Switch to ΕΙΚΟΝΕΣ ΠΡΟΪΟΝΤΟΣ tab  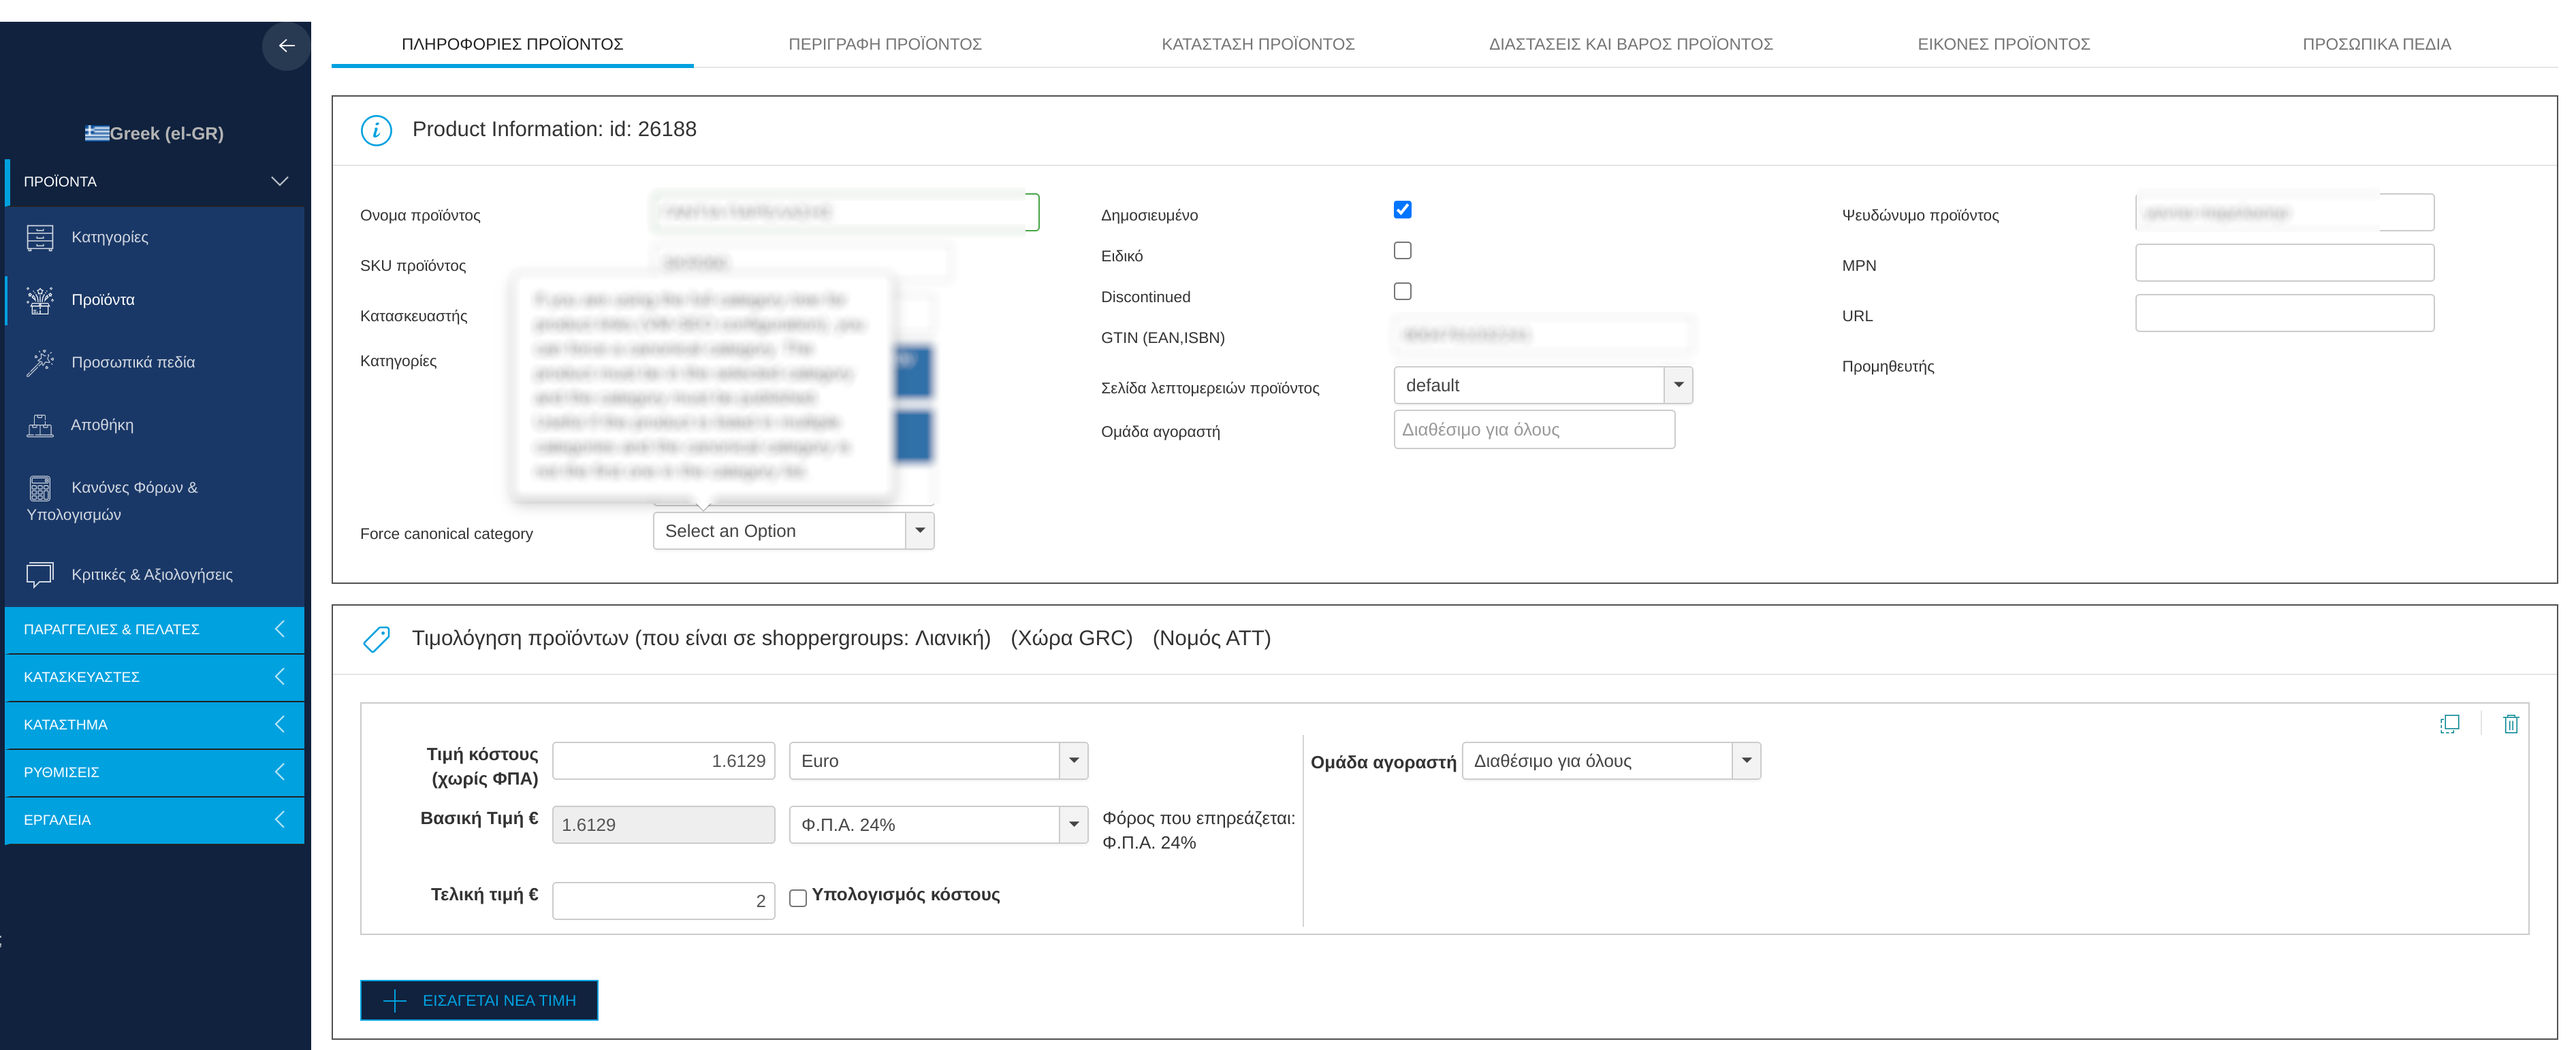pyautogui.click(x=2003, y=44)
